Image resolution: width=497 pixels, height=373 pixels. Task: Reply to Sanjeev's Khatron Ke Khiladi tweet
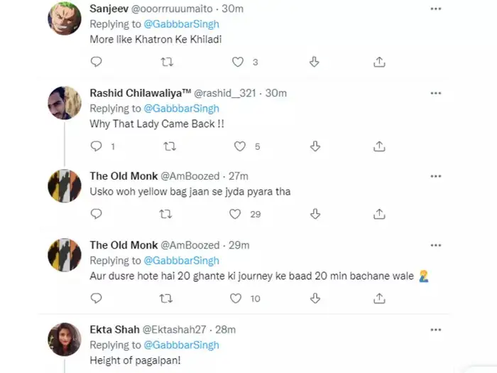[x=97, y=62]
